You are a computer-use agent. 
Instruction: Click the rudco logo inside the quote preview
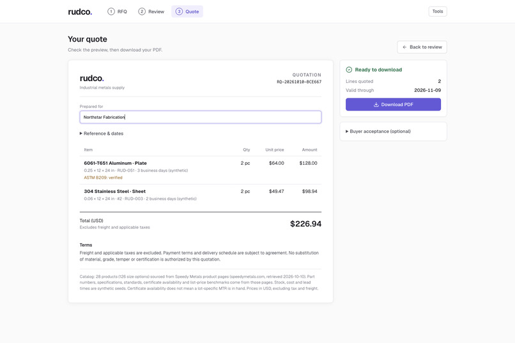(91, 79)
